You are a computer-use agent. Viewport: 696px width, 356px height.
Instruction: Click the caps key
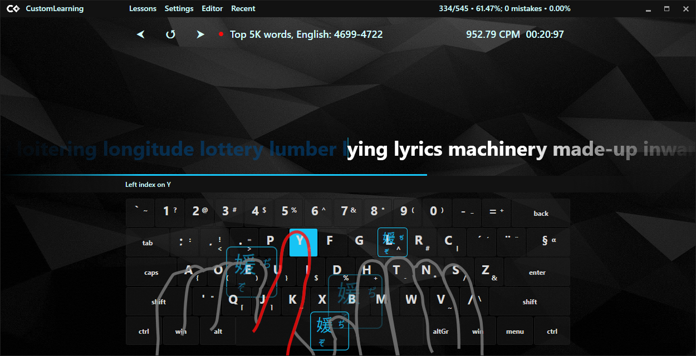(150, 272)
